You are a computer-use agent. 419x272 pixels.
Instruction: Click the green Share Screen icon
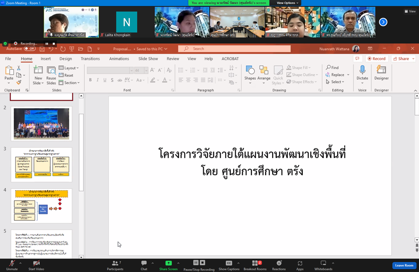point(168,263)
